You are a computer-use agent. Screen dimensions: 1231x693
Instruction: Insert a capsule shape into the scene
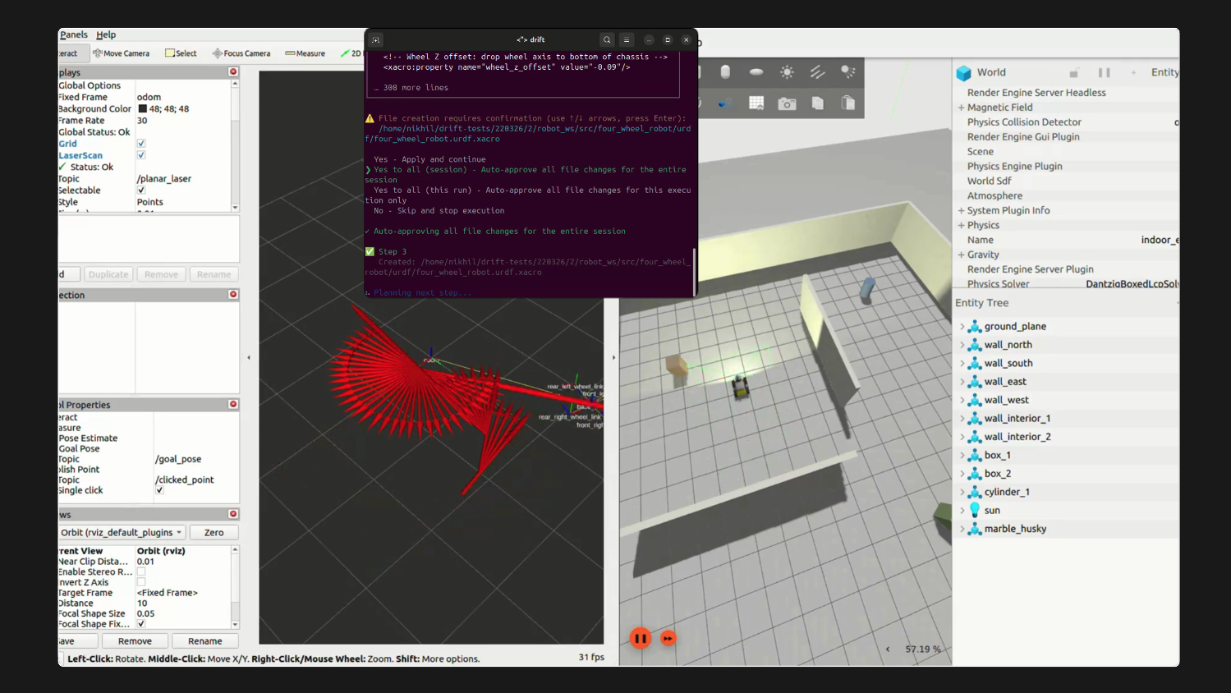click(x=725, y=72)
